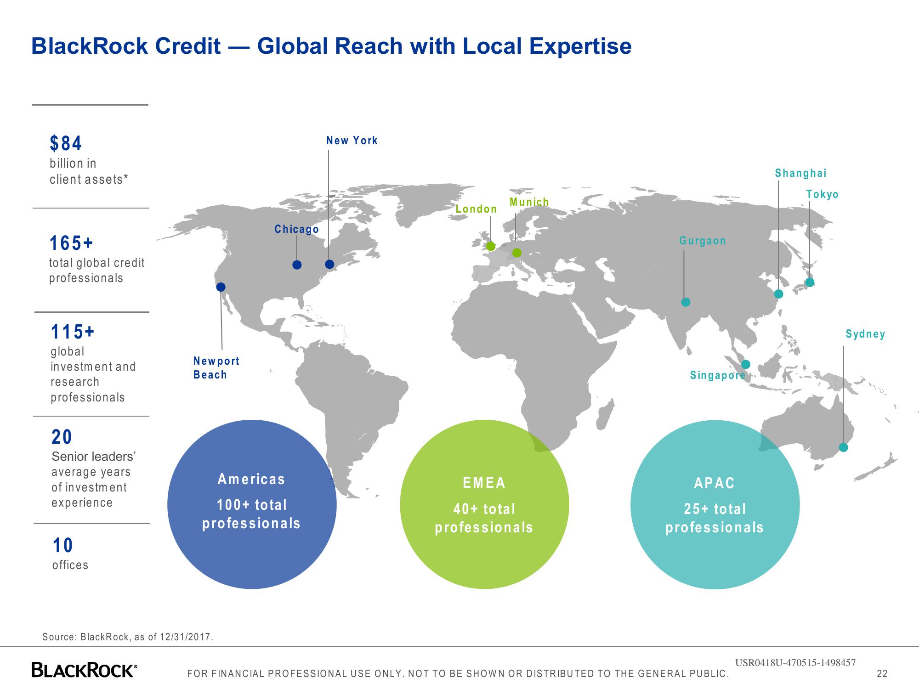The image size is (919, 689).
Task: Click 'billion in client assets*' text
Action: (x=89, y=171)
